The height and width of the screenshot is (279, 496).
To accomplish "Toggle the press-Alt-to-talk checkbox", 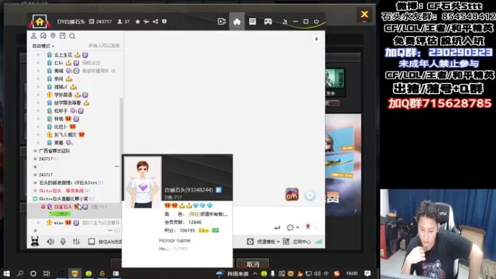I will 91,242.
